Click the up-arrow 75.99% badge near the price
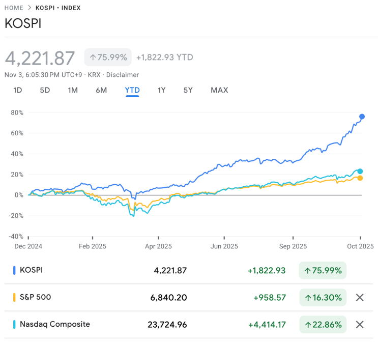This screenshot has height=343, width=378. point(108,58)
